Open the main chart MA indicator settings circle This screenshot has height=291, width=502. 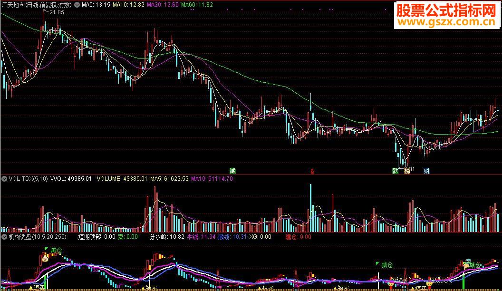click(x=77, y=5)
